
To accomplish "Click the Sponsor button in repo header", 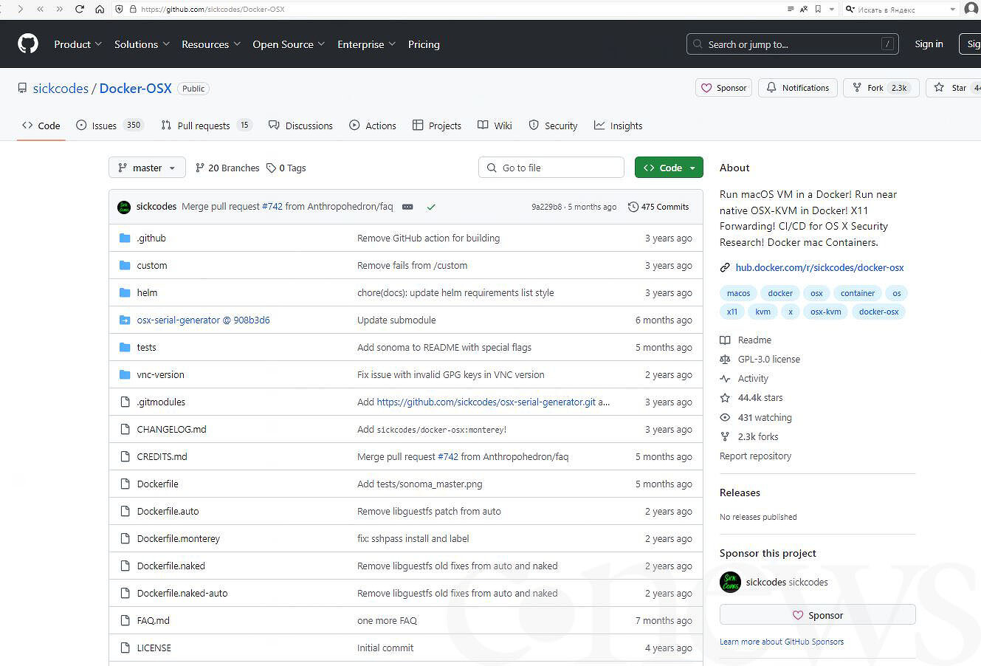I will 723,88.
